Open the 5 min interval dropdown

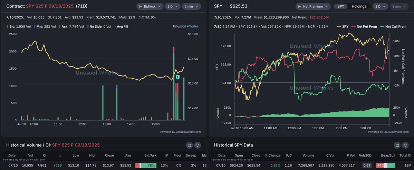click(191, 6)
